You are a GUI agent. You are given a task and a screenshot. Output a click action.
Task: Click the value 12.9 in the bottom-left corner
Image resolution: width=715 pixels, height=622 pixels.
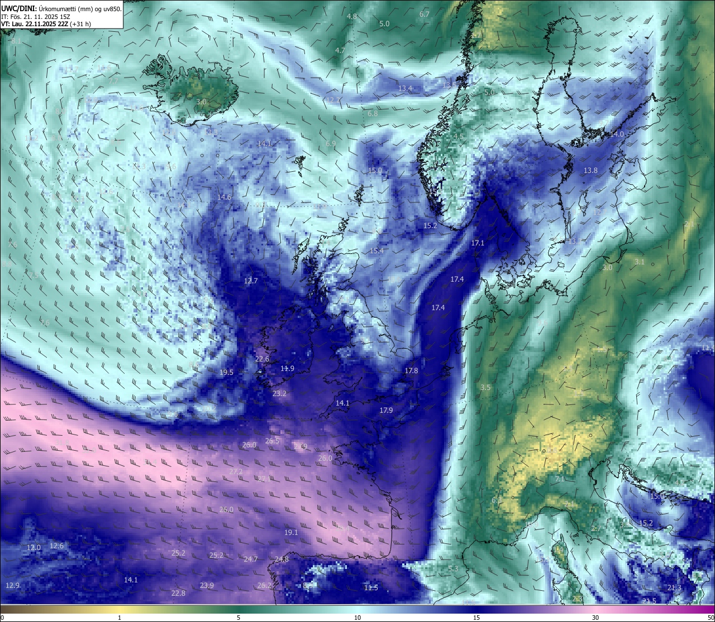click(x=13, y=585)
